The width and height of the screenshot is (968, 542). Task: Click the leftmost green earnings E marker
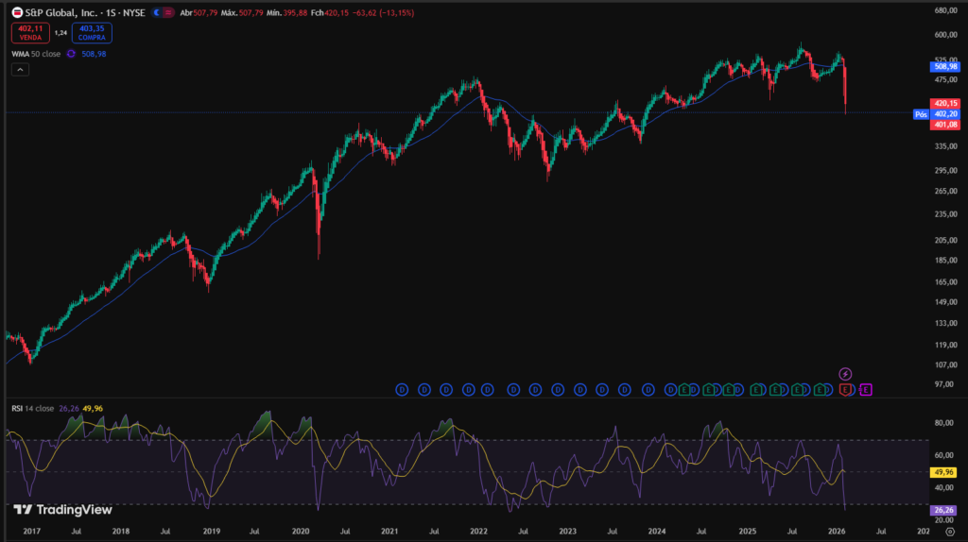pos(683,390)
